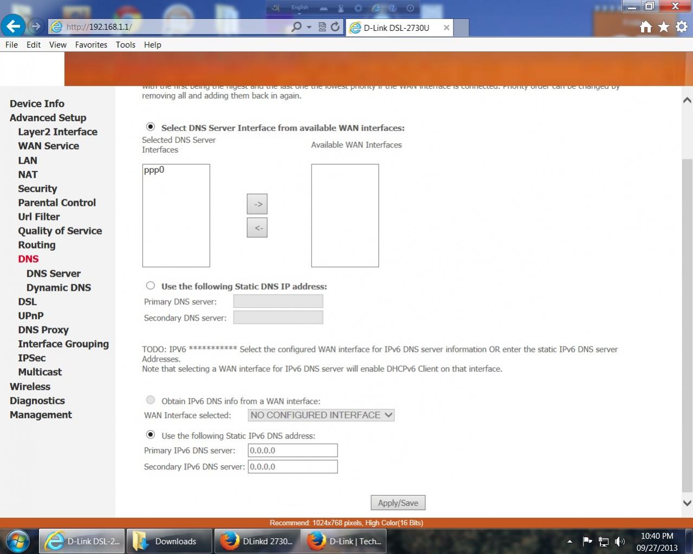This screenshot has height=554, width=693.
Task: Open the Routing page
Action: pos(37,245)
